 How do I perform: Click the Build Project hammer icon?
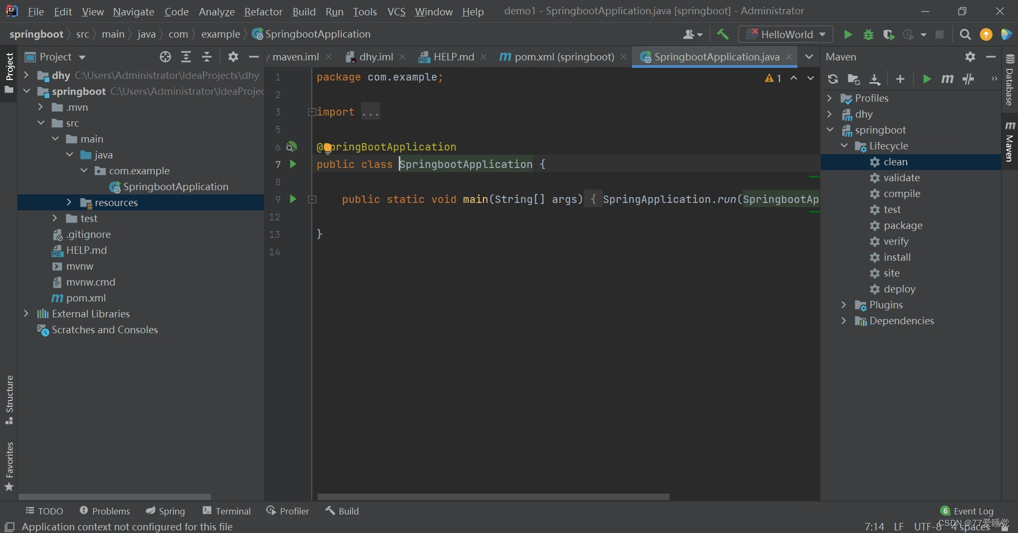click(x=722, y=34)
